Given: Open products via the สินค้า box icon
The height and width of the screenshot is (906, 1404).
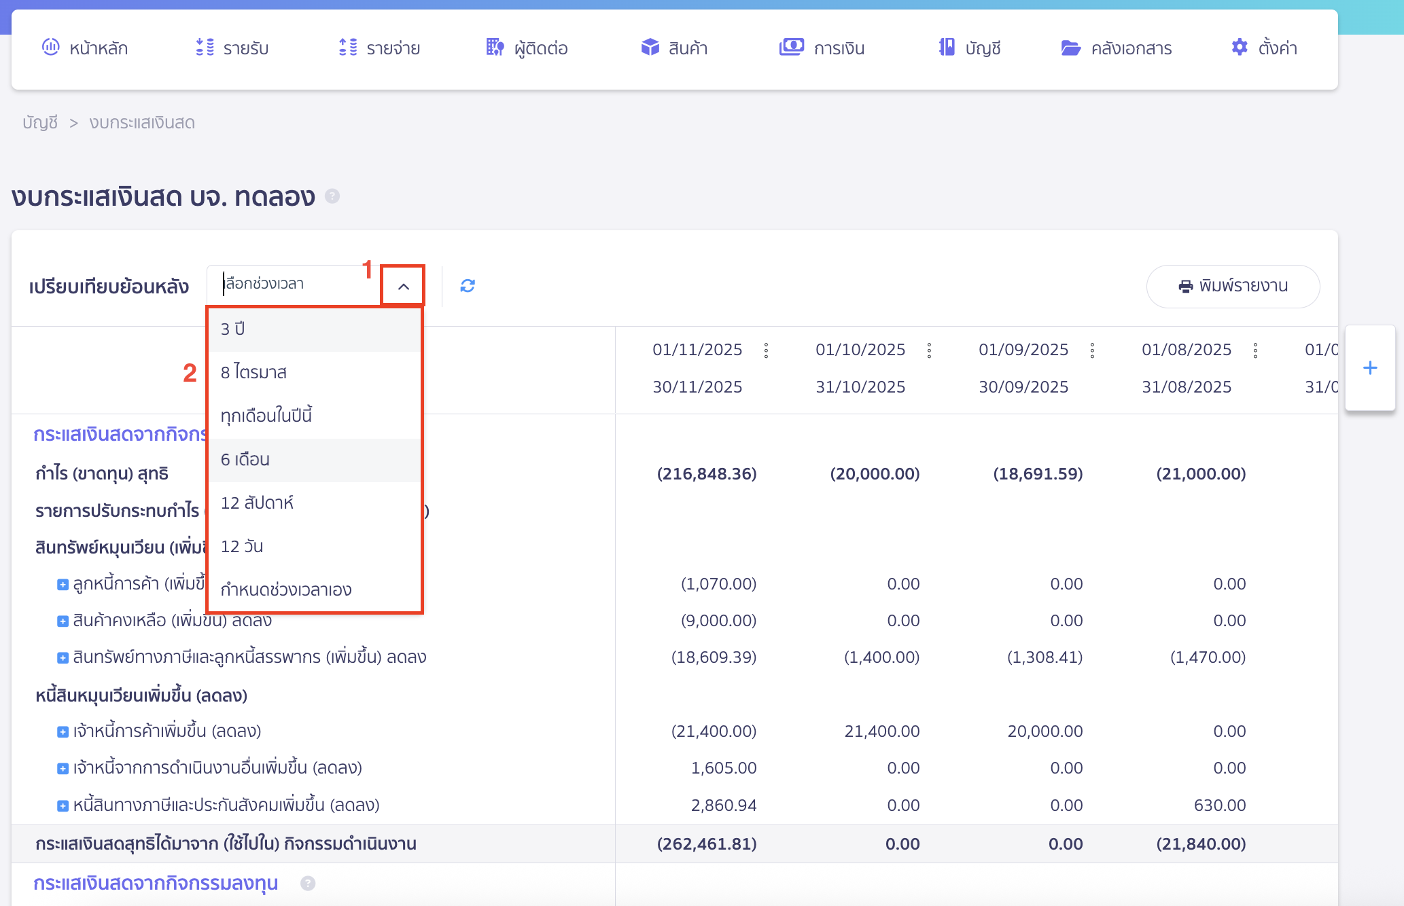Looking at the screenshot, I should click(650, 48).
